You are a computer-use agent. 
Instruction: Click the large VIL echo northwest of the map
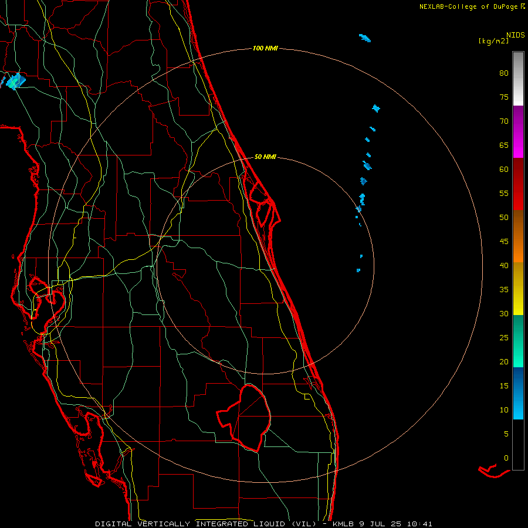click(x=16, y=81)
